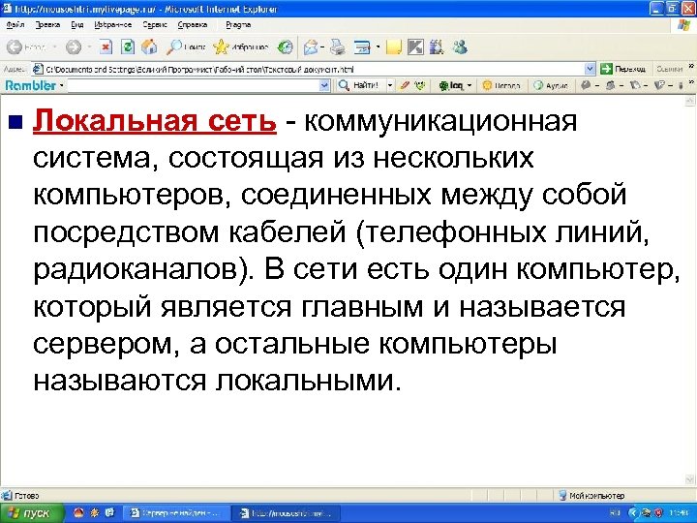Screen dimensions: 697x523
Task: Open address bar dropdown list
Action: pyautogui.click(x=590, y=69)
